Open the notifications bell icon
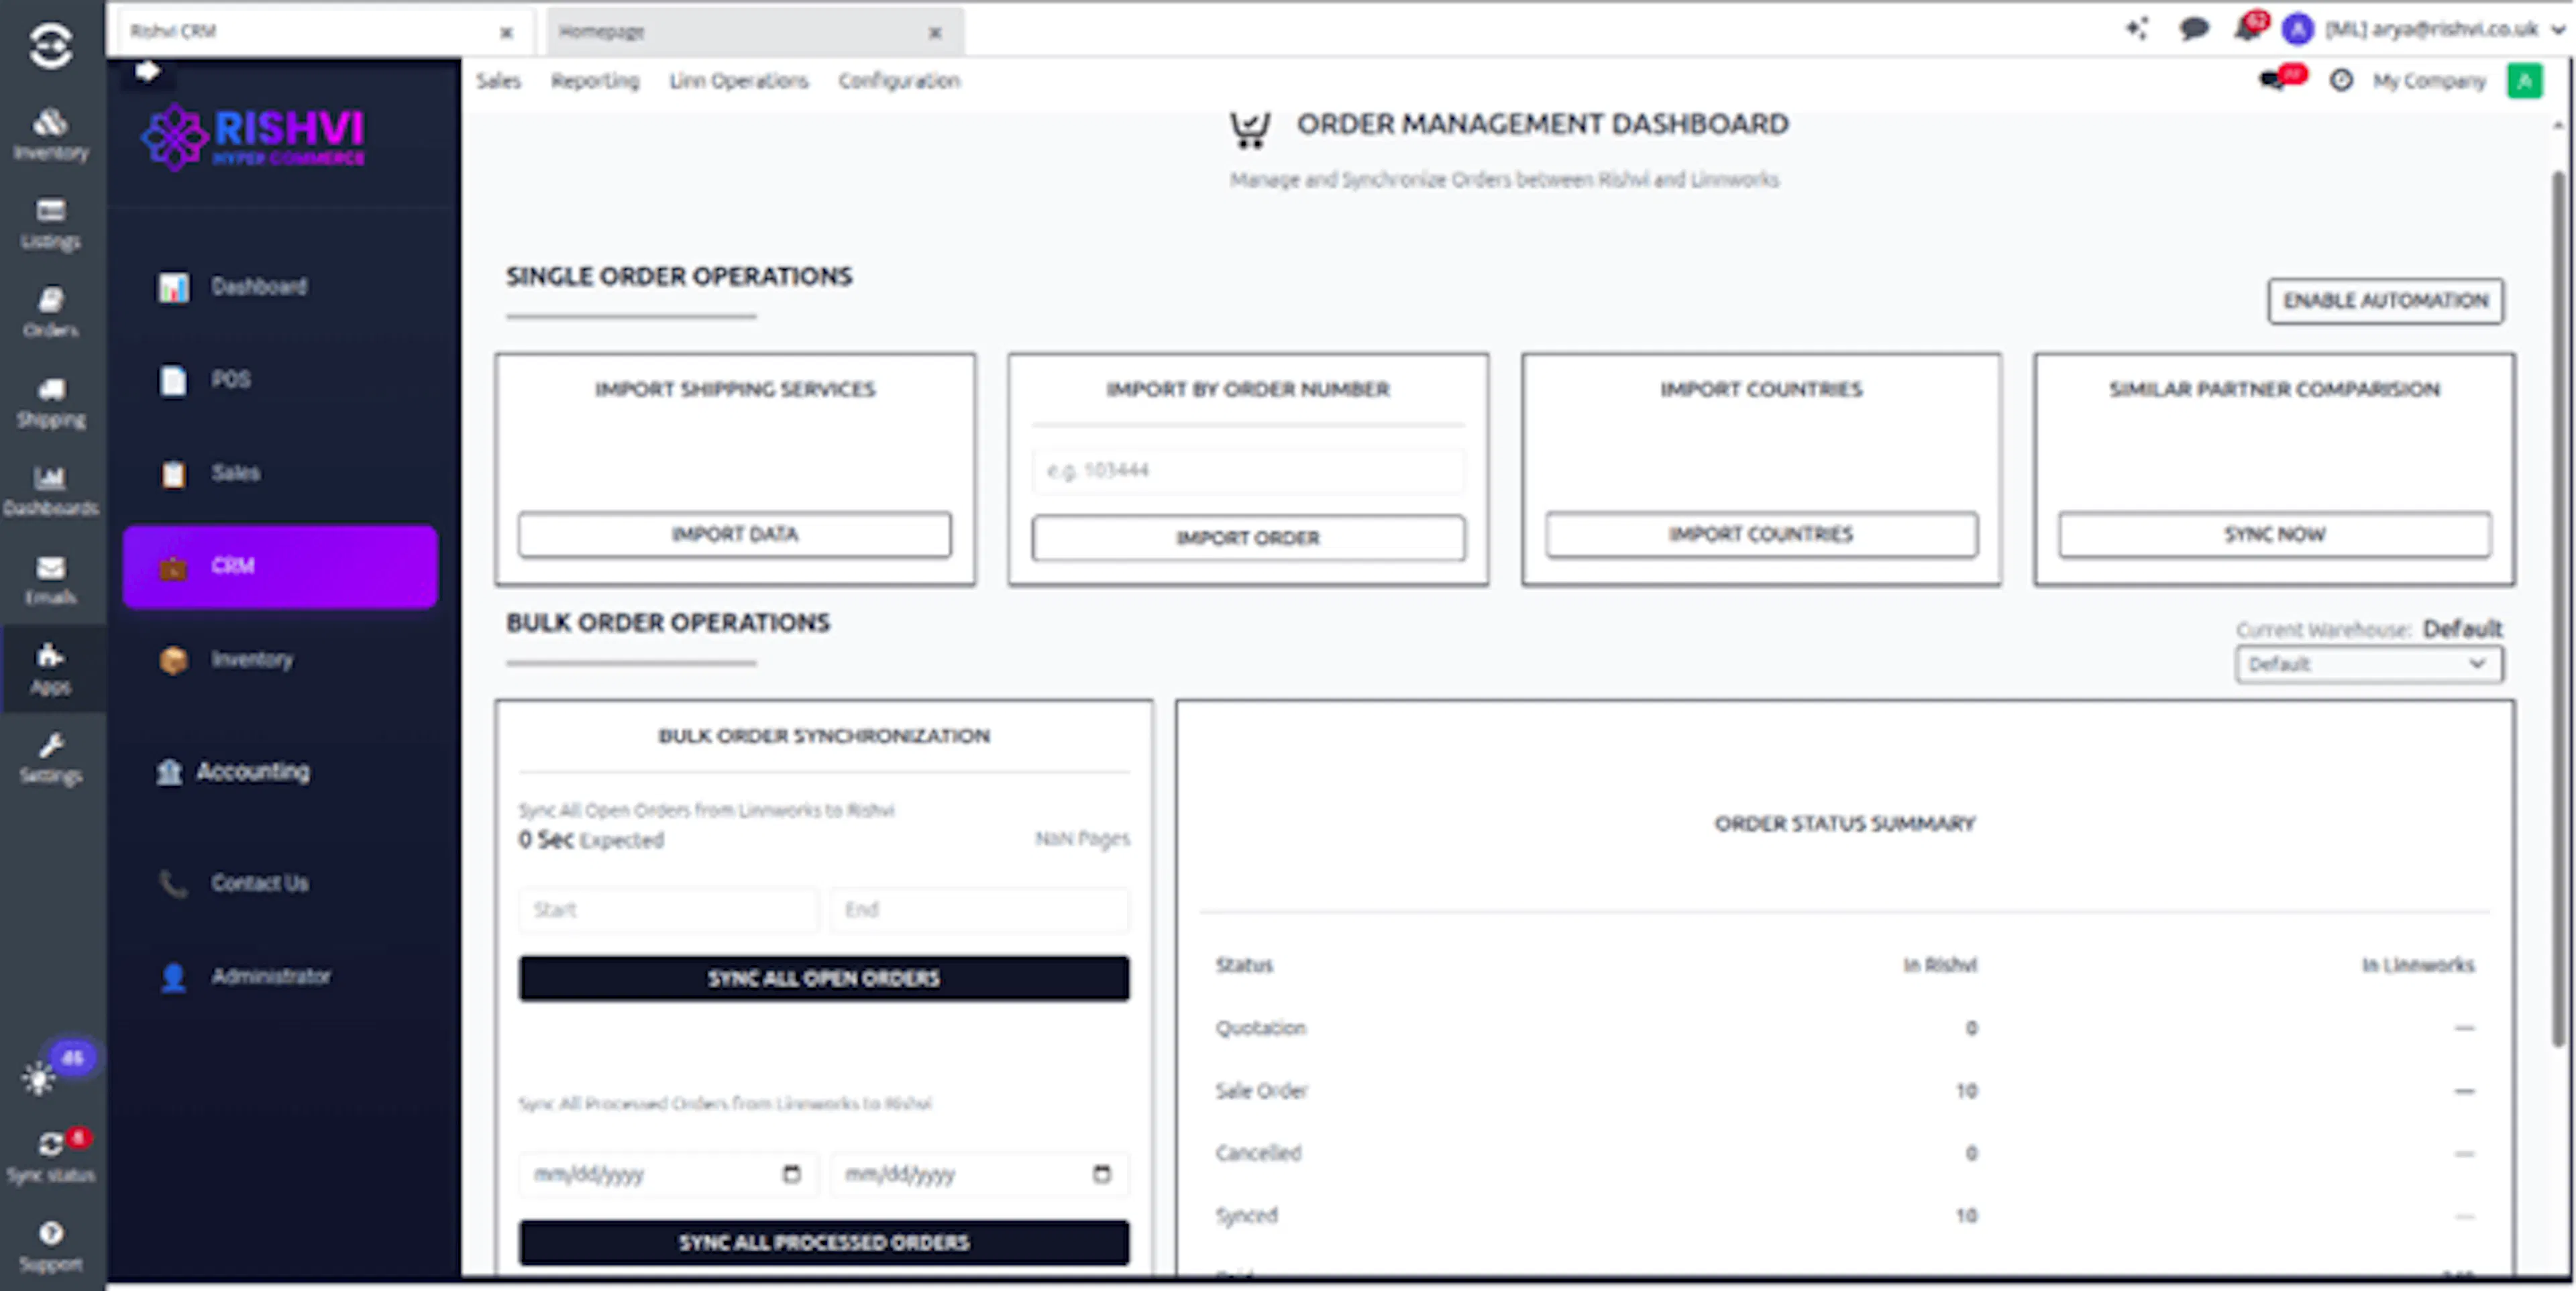 pyautogui.click(x=2247, y=29)
